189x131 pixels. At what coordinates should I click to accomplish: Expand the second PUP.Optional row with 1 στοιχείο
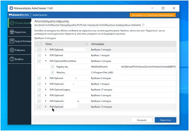pyautogui.click(x=46, y=55)
